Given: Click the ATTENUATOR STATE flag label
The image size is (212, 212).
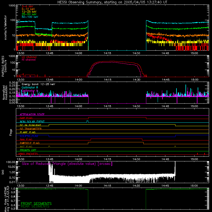Looking at the screenshot, I should pos(32,114).
